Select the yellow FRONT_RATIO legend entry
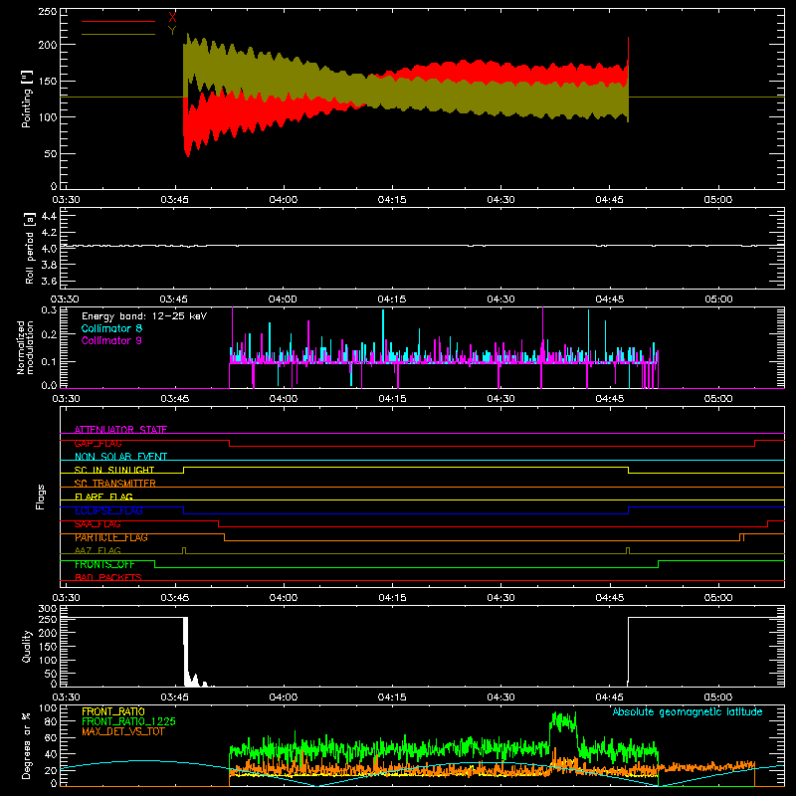The width and height of the screenshot is (796, 796). [x=113, y=711]
